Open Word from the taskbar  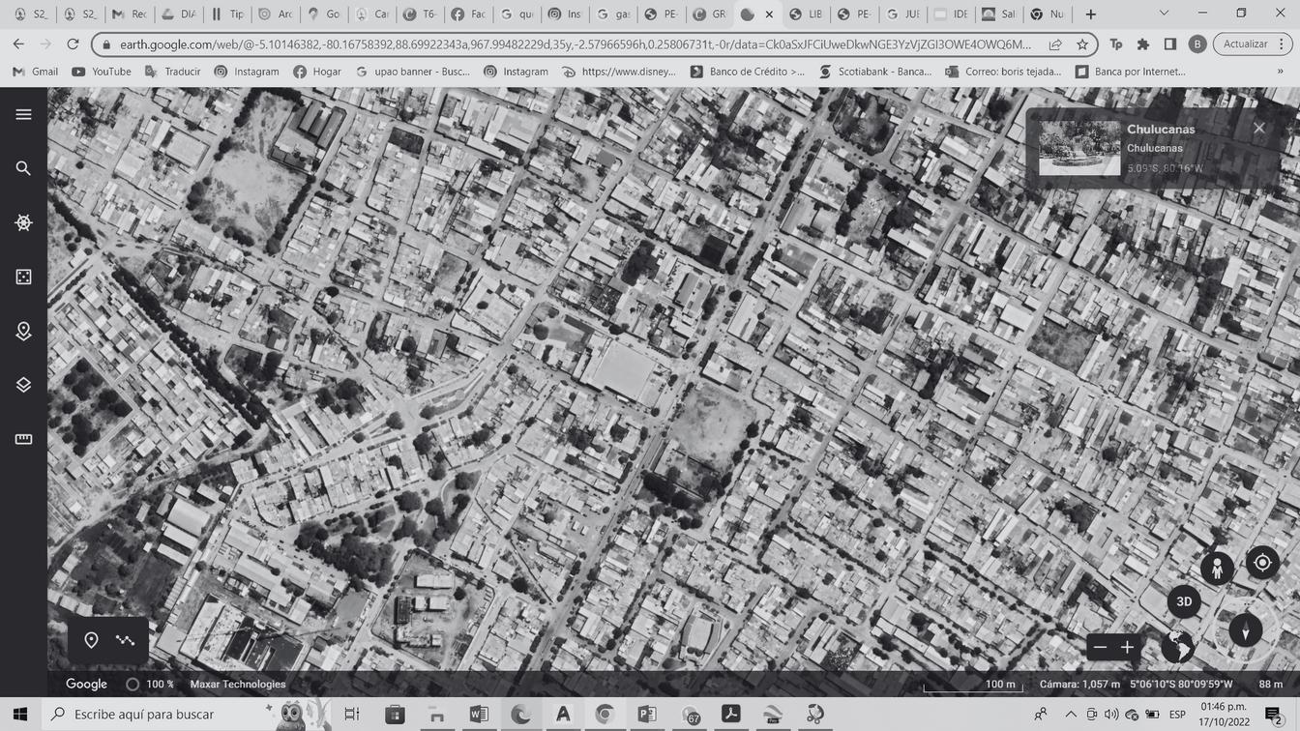(x=479, y=715)
